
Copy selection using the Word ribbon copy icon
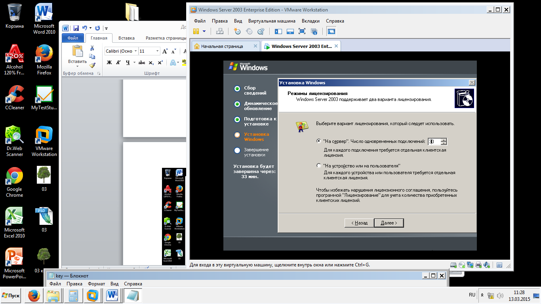(92, 57)
